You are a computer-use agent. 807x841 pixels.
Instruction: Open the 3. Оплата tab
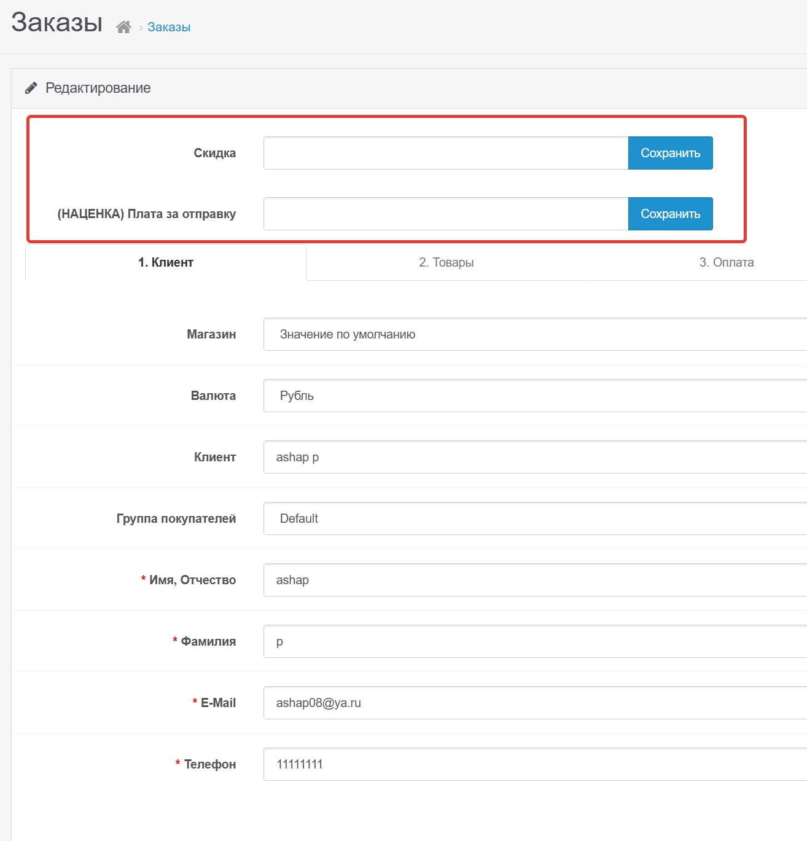[727, 262]
